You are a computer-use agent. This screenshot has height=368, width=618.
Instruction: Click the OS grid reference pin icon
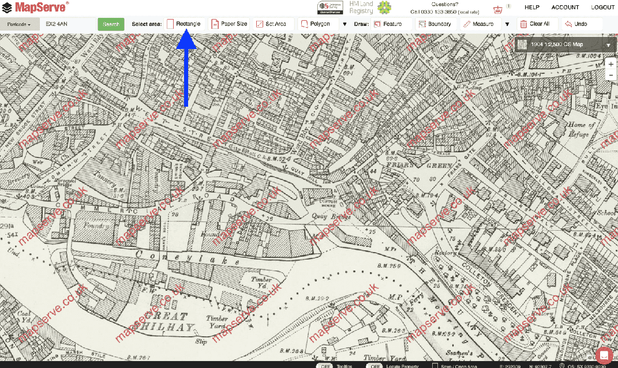(561, 366)
